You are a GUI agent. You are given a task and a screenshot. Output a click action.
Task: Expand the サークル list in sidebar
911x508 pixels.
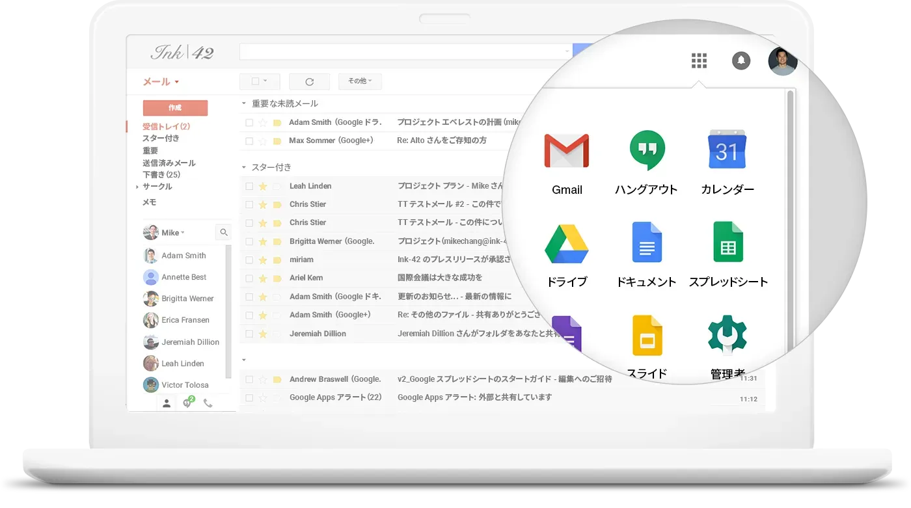point(137,187)
